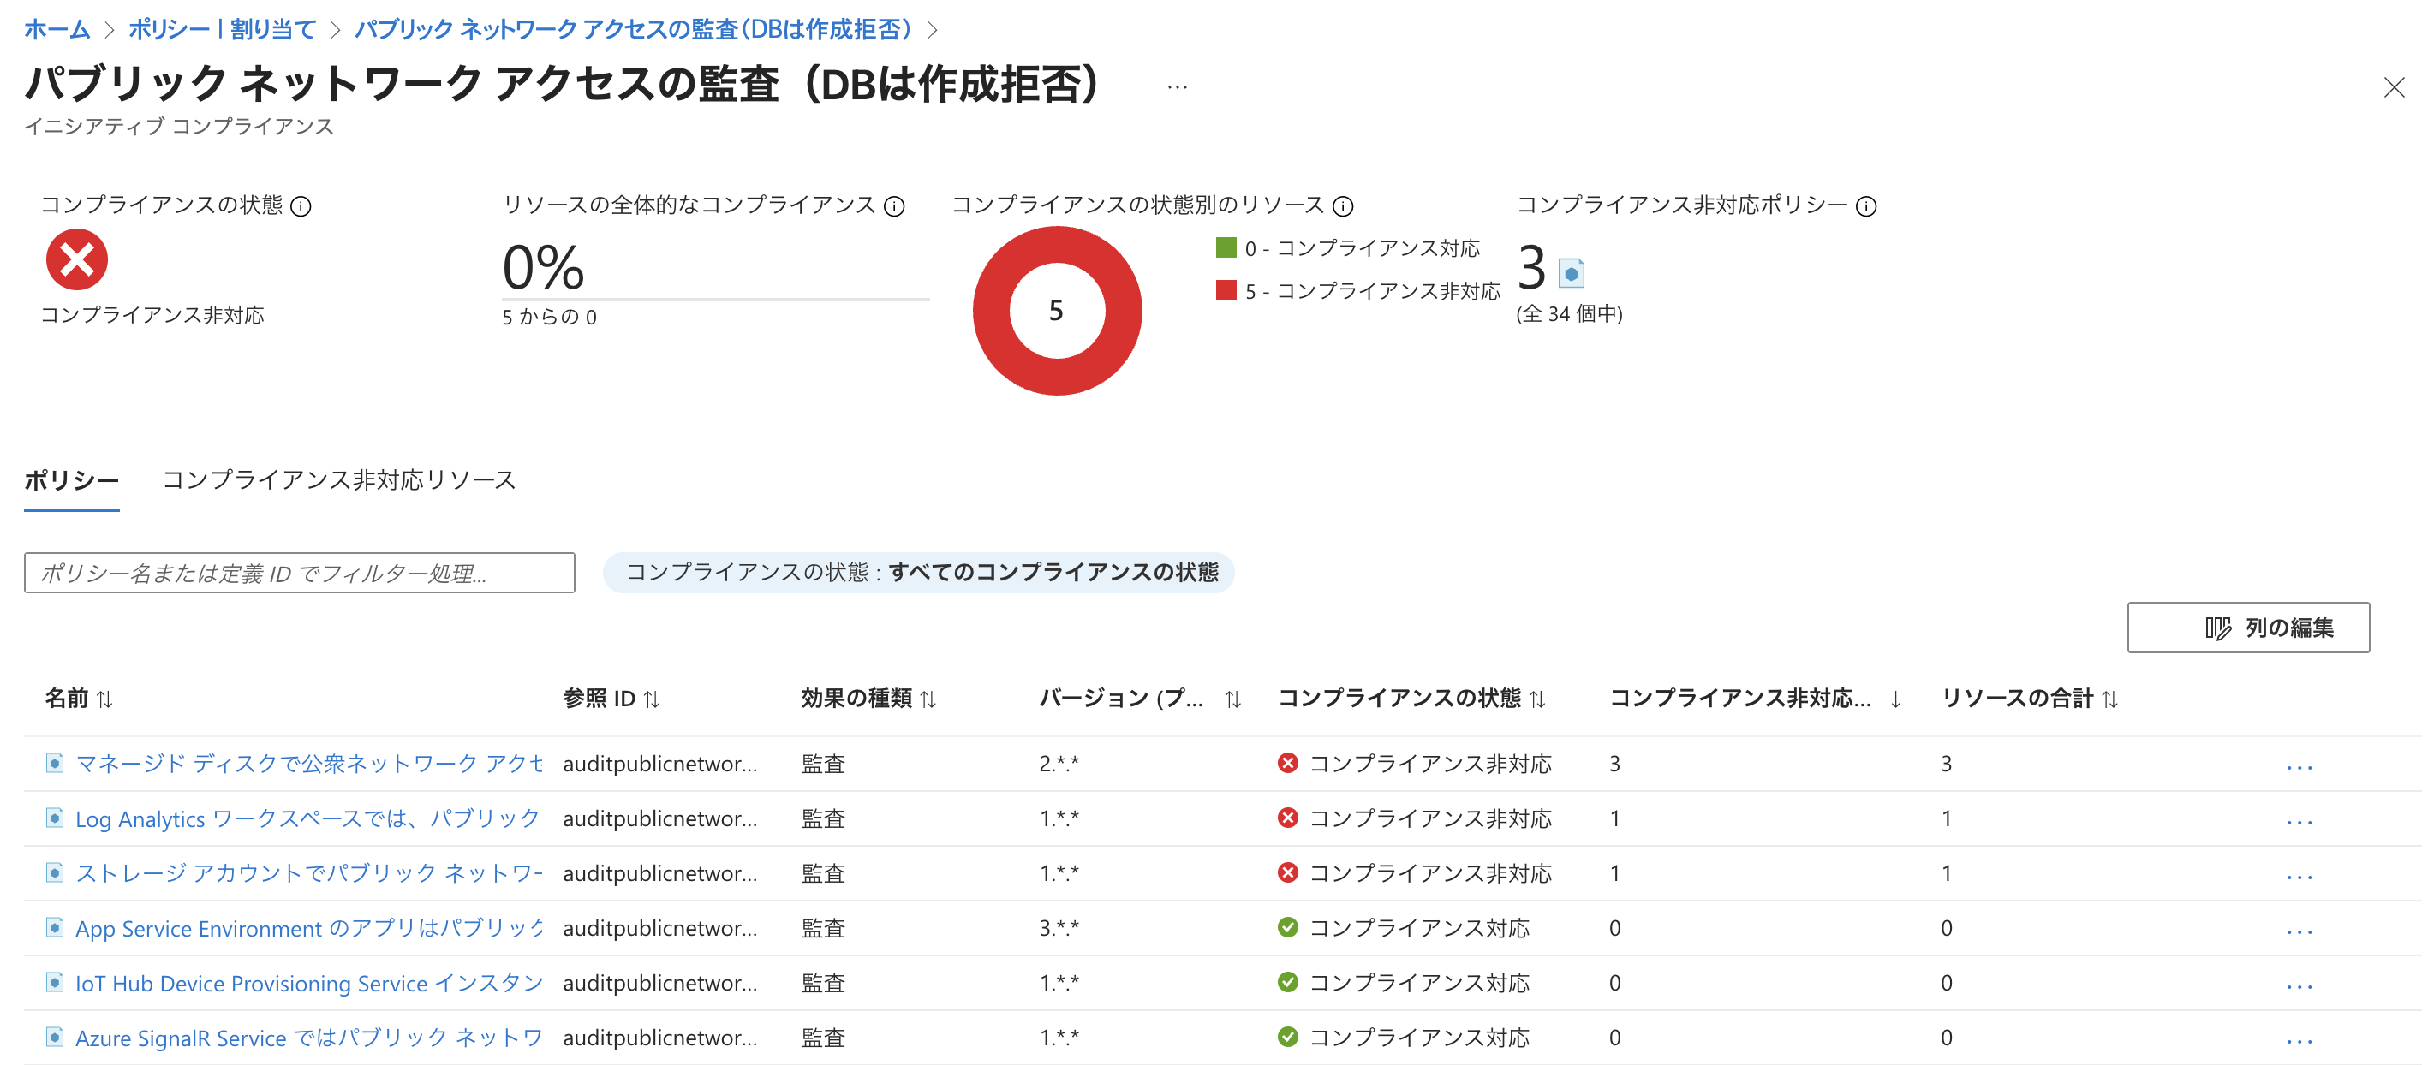The width and height of the screenshot is (2434, 1065).
Task: Open the パブリック ネットワーク アクセスの監査 breadcrumb
Action: (633, 29)
